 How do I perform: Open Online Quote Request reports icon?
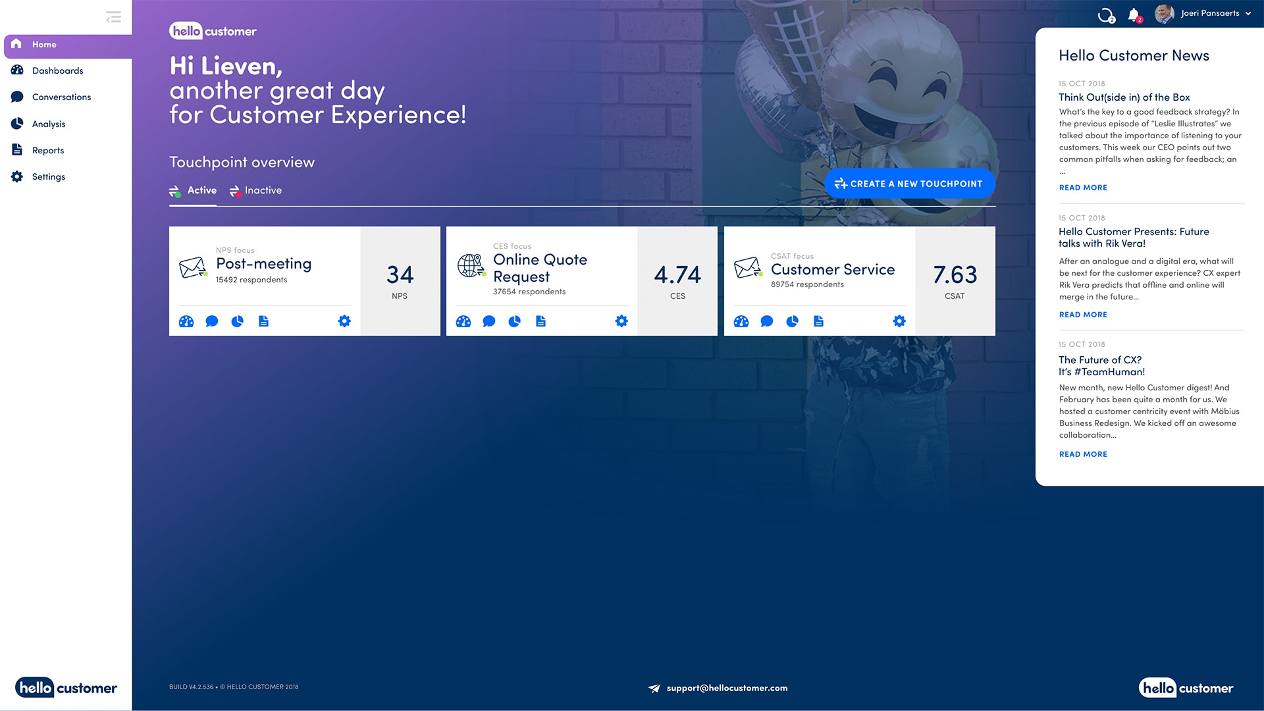540,321
